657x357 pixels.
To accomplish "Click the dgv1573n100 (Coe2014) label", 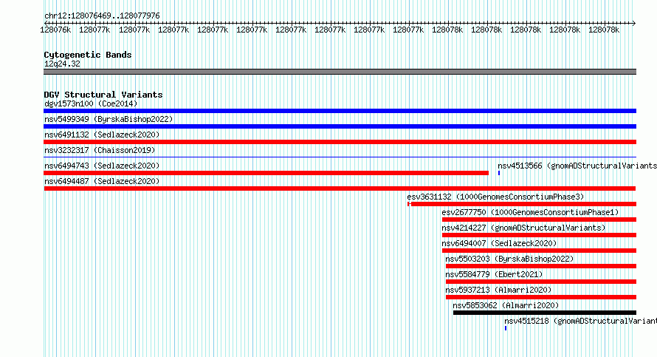I will click(x=91, y=103).
